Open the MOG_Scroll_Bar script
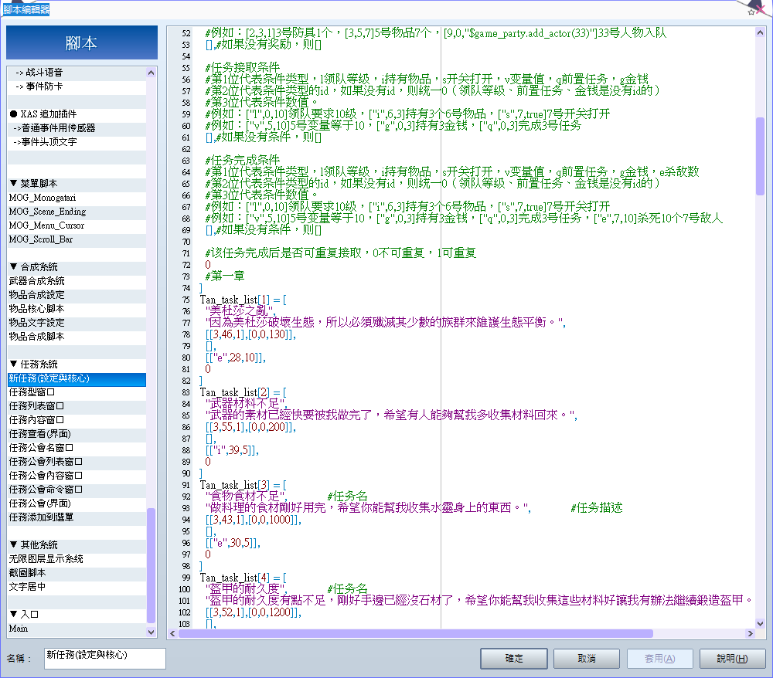 (77, 239)
